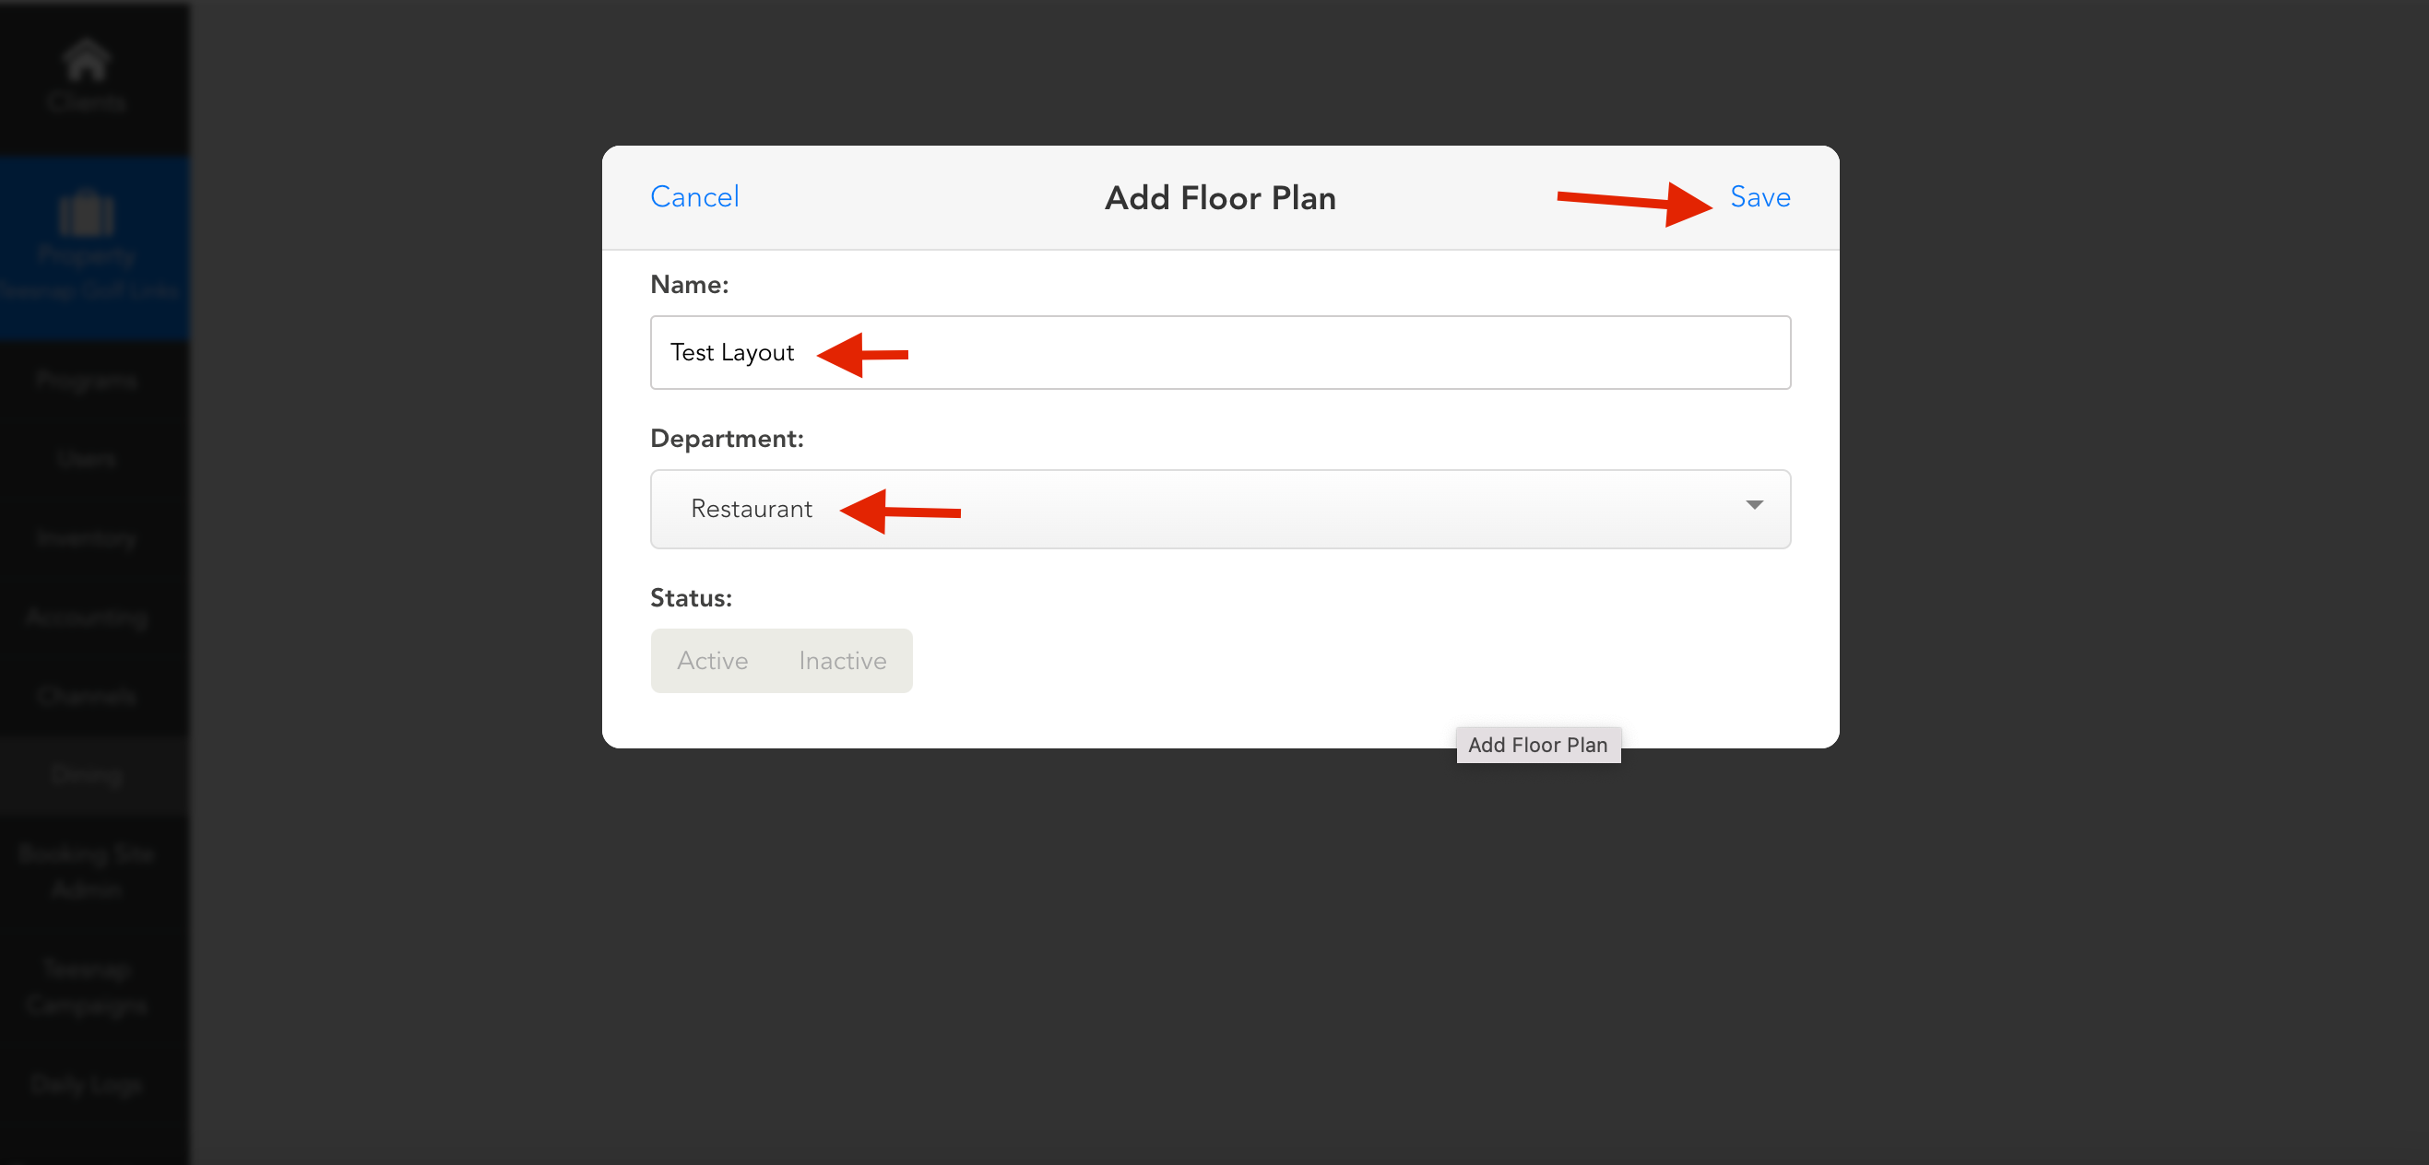Save the new floor plan
Viewport: 2429px width, 1165px height.
click(1758, 197)
